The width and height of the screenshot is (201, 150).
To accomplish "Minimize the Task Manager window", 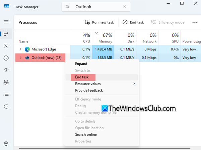I will (168, 3).
